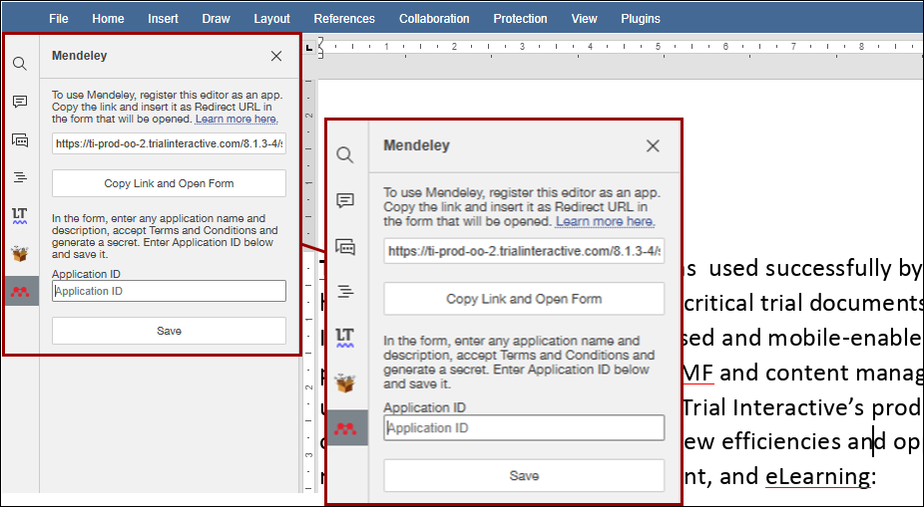This screenshot has width=924, height=507.
Task: Focus Application ID field in the enlarged callout
Action: click(524, 428)
